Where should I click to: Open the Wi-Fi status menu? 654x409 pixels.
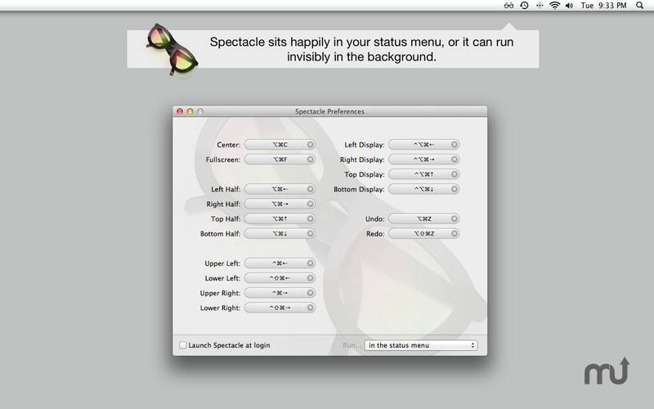pos(554,6)
